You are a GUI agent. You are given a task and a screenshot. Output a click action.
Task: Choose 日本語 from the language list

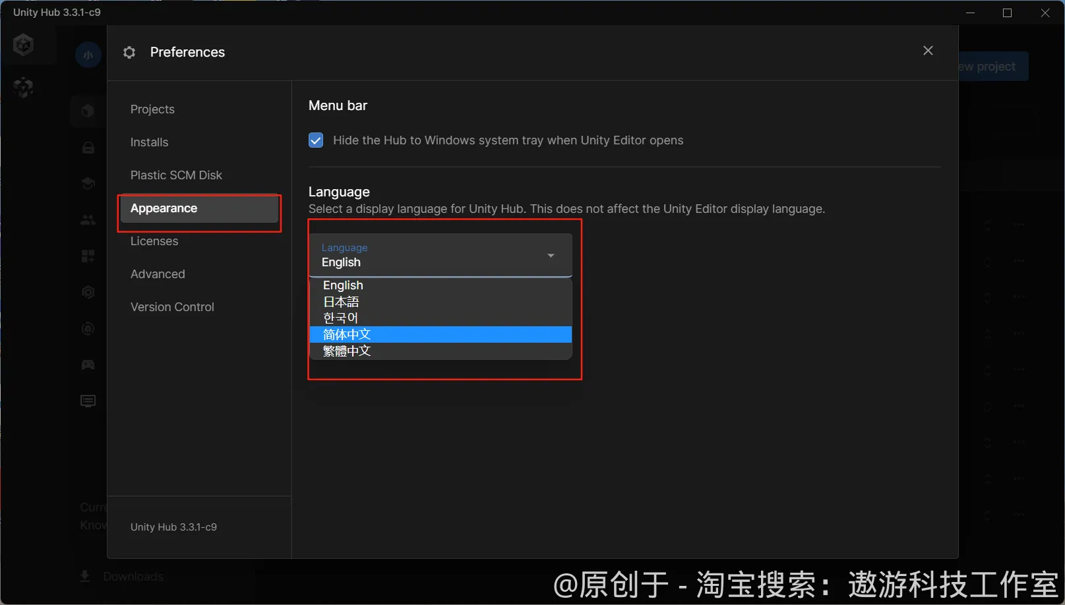341,302
